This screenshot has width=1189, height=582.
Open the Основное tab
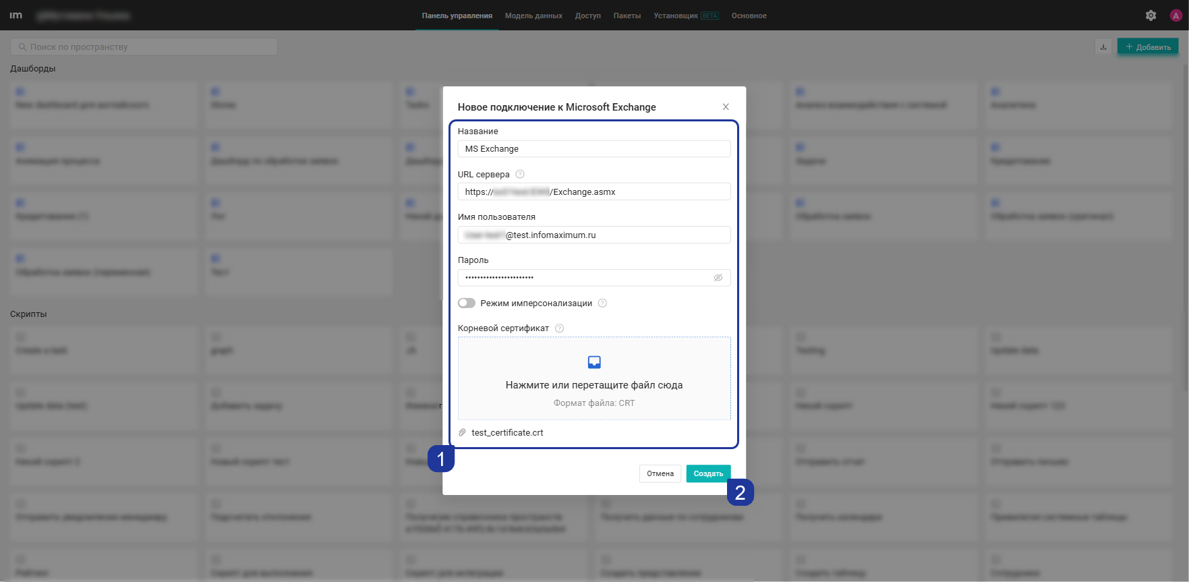[x=749, y=16]
